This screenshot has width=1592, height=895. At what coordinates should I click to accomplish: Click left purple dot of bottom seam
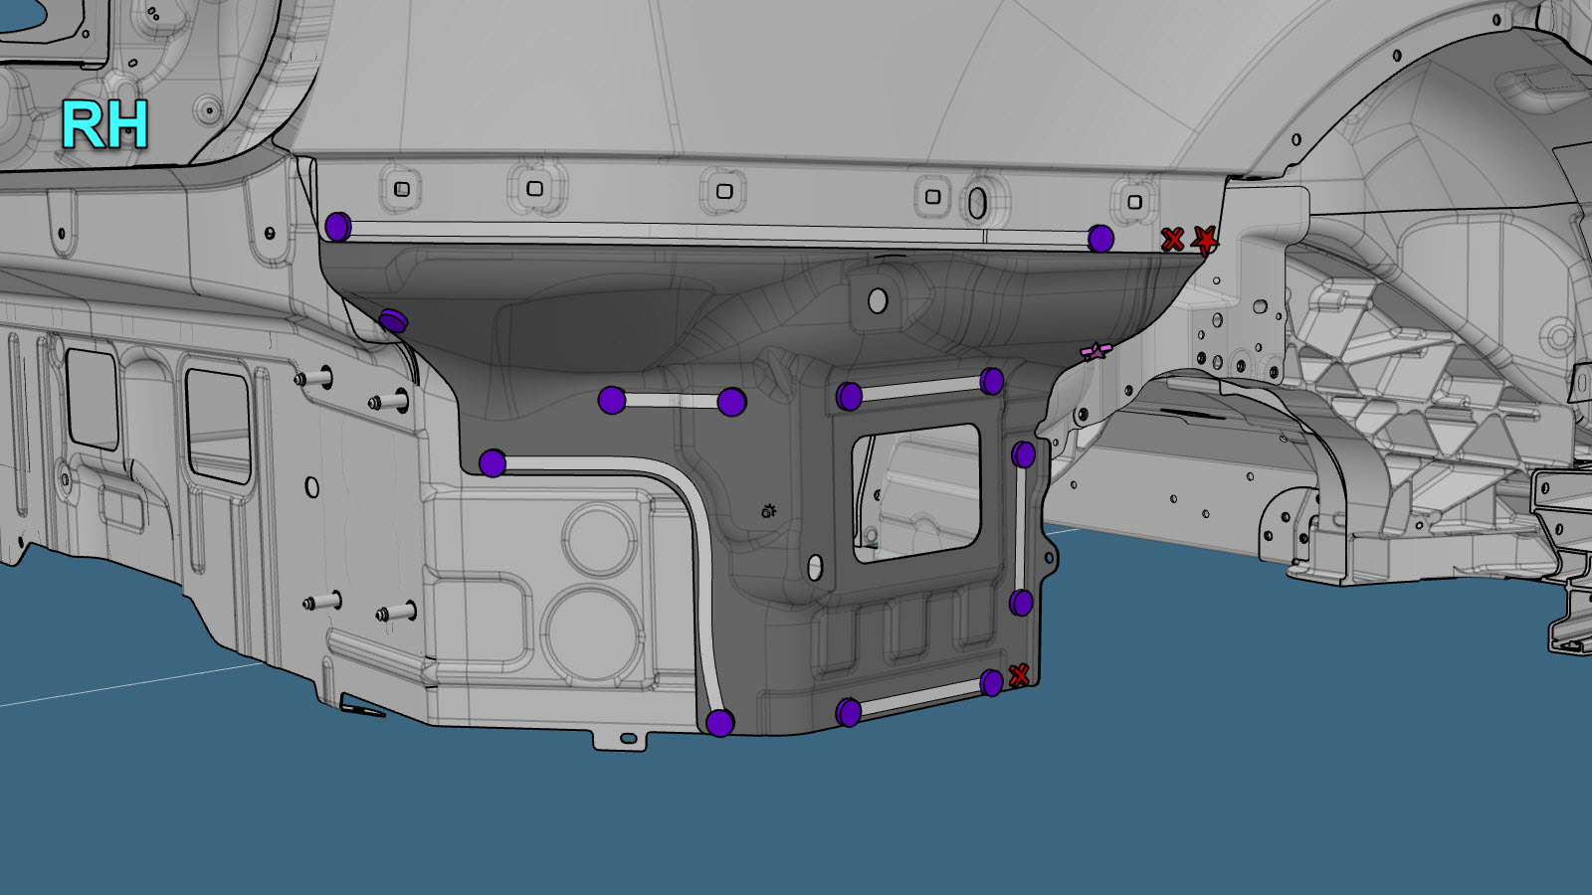848,712
